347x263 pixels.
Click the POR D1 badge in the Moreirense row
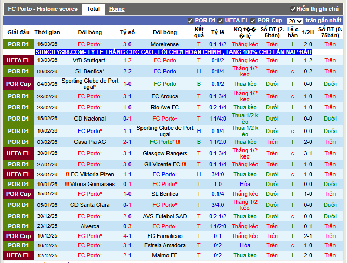tap(18, 44)
